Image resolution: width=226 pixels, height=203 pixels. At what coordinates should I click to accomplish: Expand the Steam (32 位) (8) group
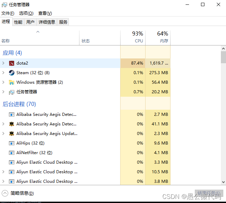[3, 73]
